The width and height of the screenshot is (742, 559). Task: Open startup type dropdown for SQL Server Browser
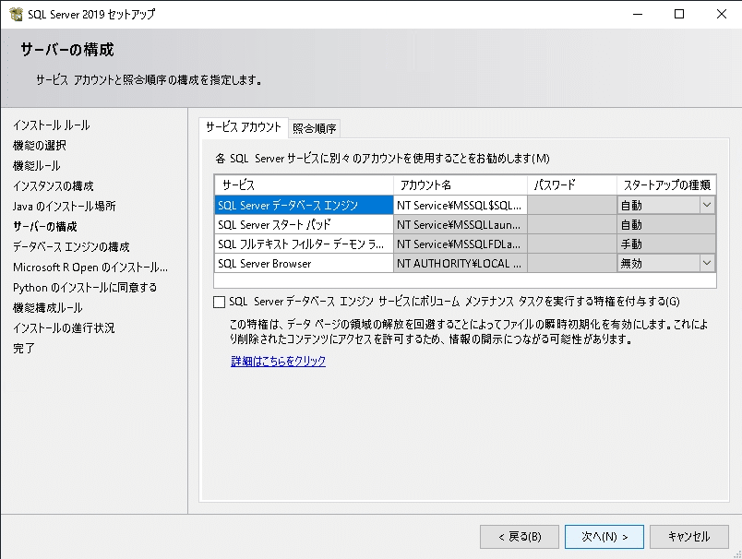707,264
